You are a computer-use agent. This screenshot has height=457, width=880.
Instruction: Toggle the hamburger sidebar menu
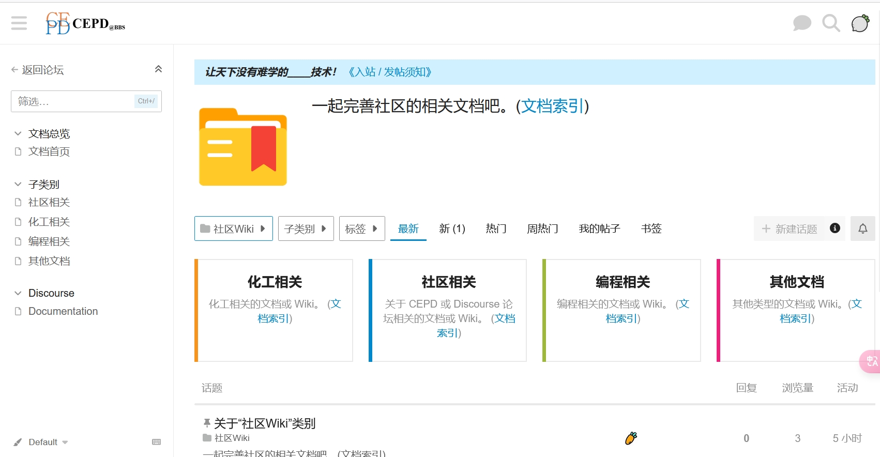pos(19,23)
